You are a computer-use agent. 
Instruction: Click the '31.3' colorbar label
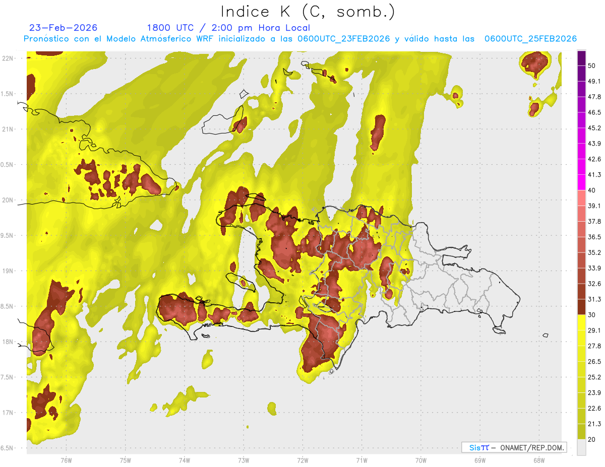tap(594, 299)
